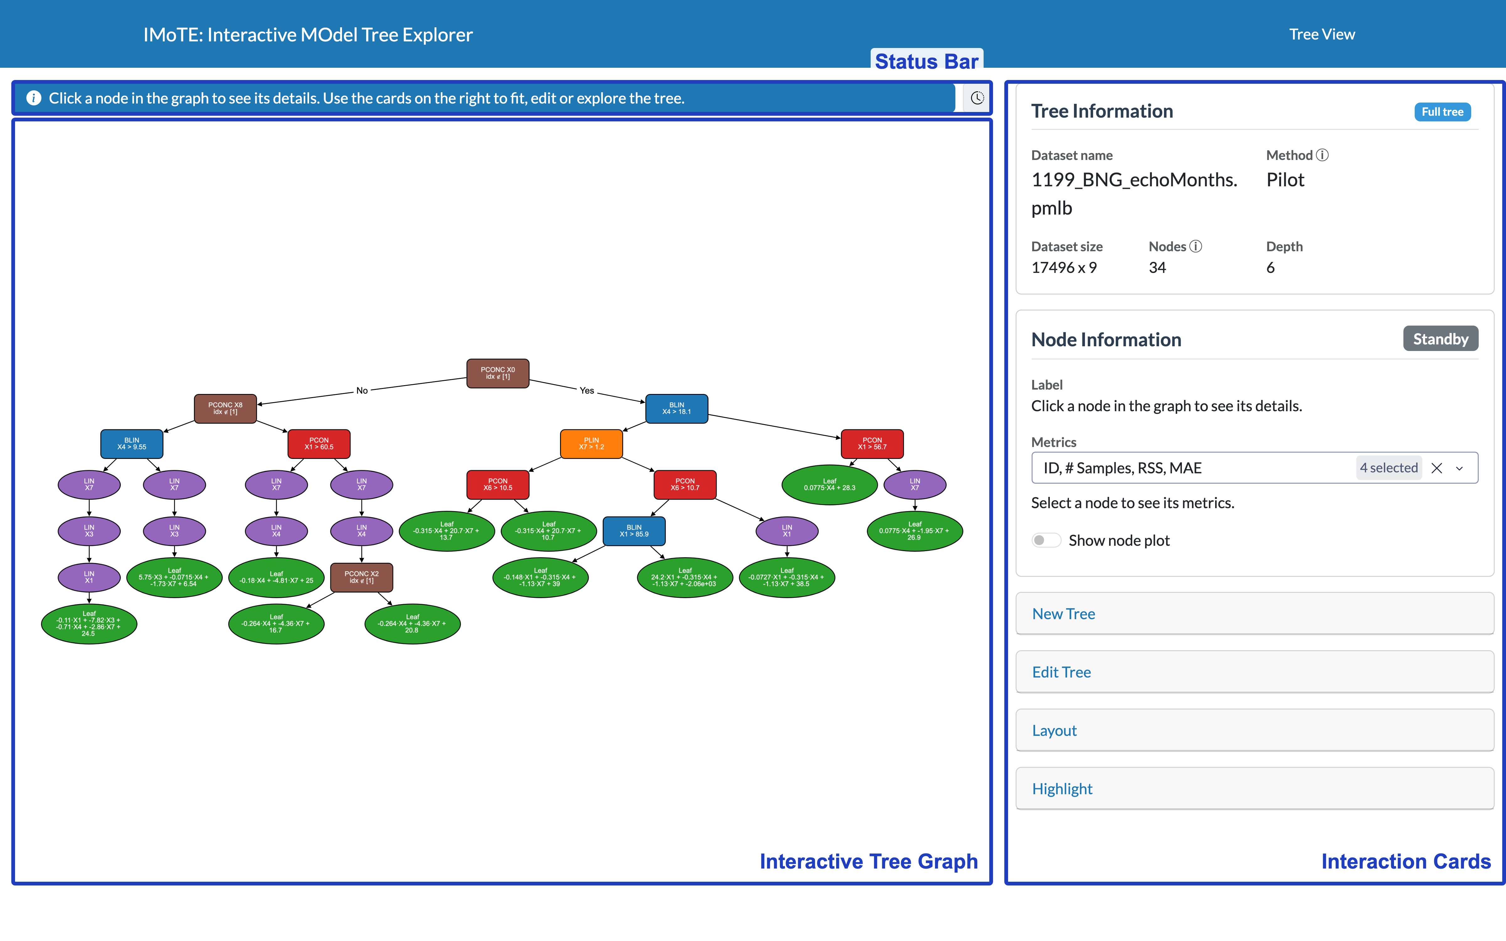
Task: Select the leaf -0.148·X1 ending in 39
Action: (x=540, y=577)
